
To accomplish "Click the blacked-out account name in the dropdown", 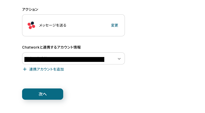I will tap(64, 60).
